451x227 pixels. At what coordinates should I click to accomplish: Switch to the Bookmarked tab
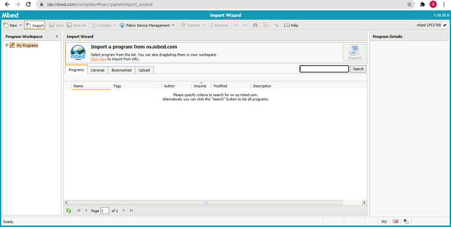(121, 70)
